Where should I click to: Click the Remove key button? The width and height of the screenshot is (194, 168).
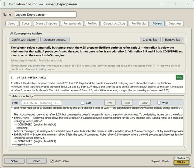[x=173, y=40]
